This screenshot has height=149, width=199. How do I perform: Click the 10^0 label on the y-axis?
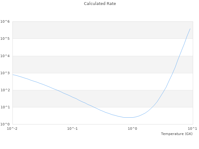tap(5, 124)
